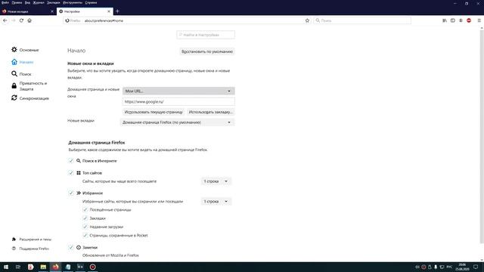The width and height of the screenshot is (484, 272).
Task: Uncheck Посещённые страницы checkbox
Action: point(85,210)
